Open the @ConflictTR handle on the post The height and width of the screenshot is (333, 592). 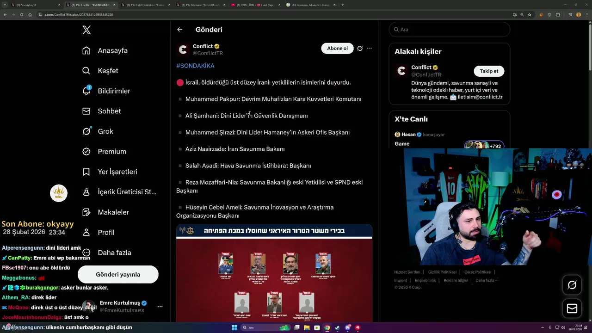pyautogui.click(x=208, y=53)
